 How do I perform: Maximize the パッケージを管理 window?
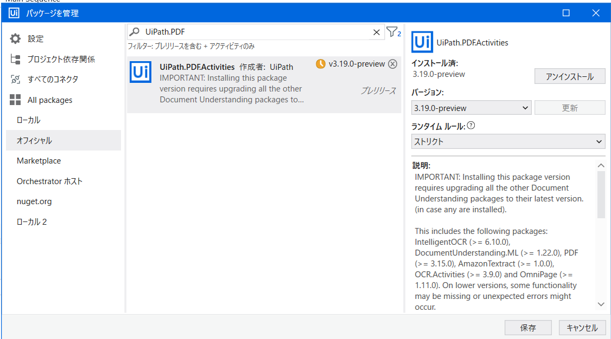coord(566,13)
